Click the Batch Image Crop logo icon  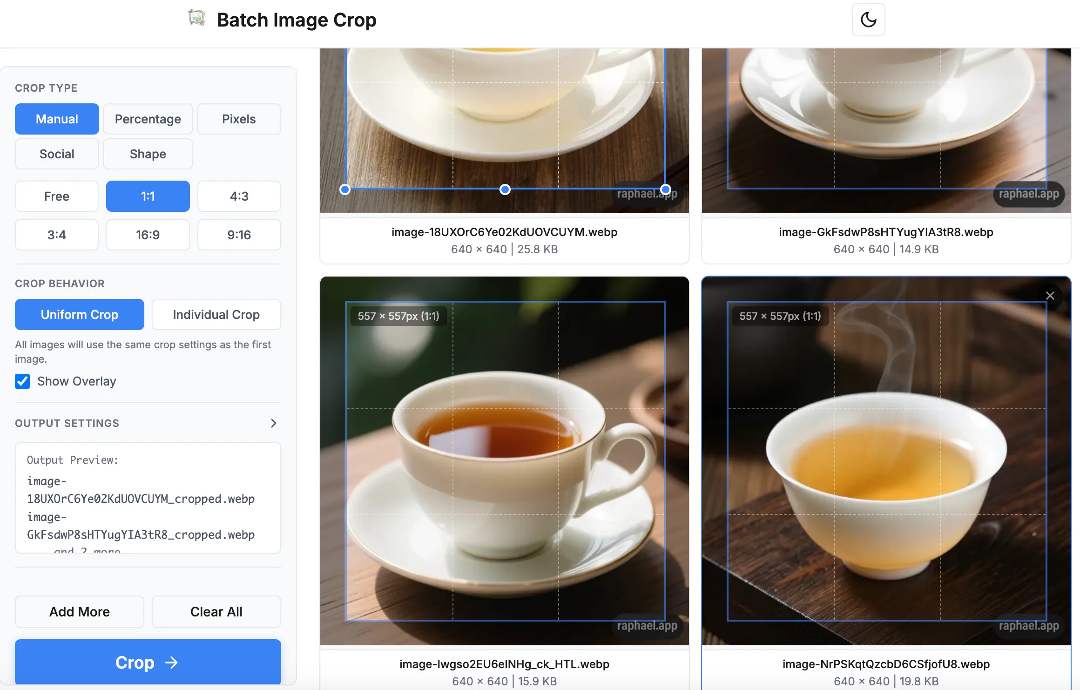(x=196, y=18)
